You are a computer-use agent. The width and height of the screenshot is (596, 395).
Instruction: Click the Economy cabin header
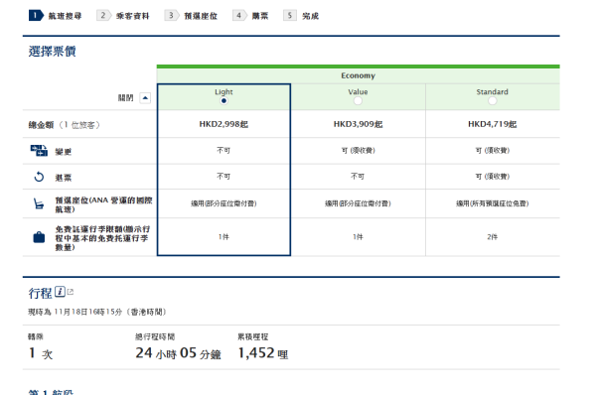coord(358,75)
